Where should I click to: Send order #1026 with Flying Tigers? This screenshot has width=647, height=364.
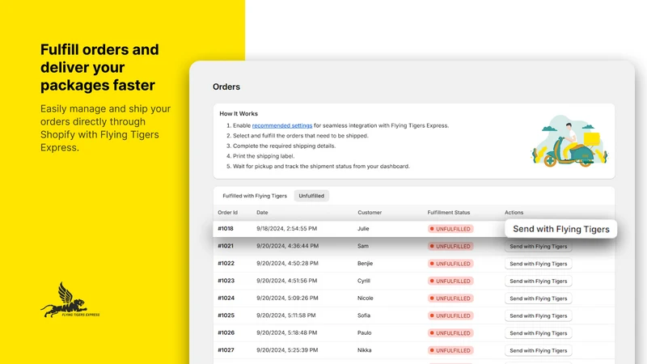538,333
